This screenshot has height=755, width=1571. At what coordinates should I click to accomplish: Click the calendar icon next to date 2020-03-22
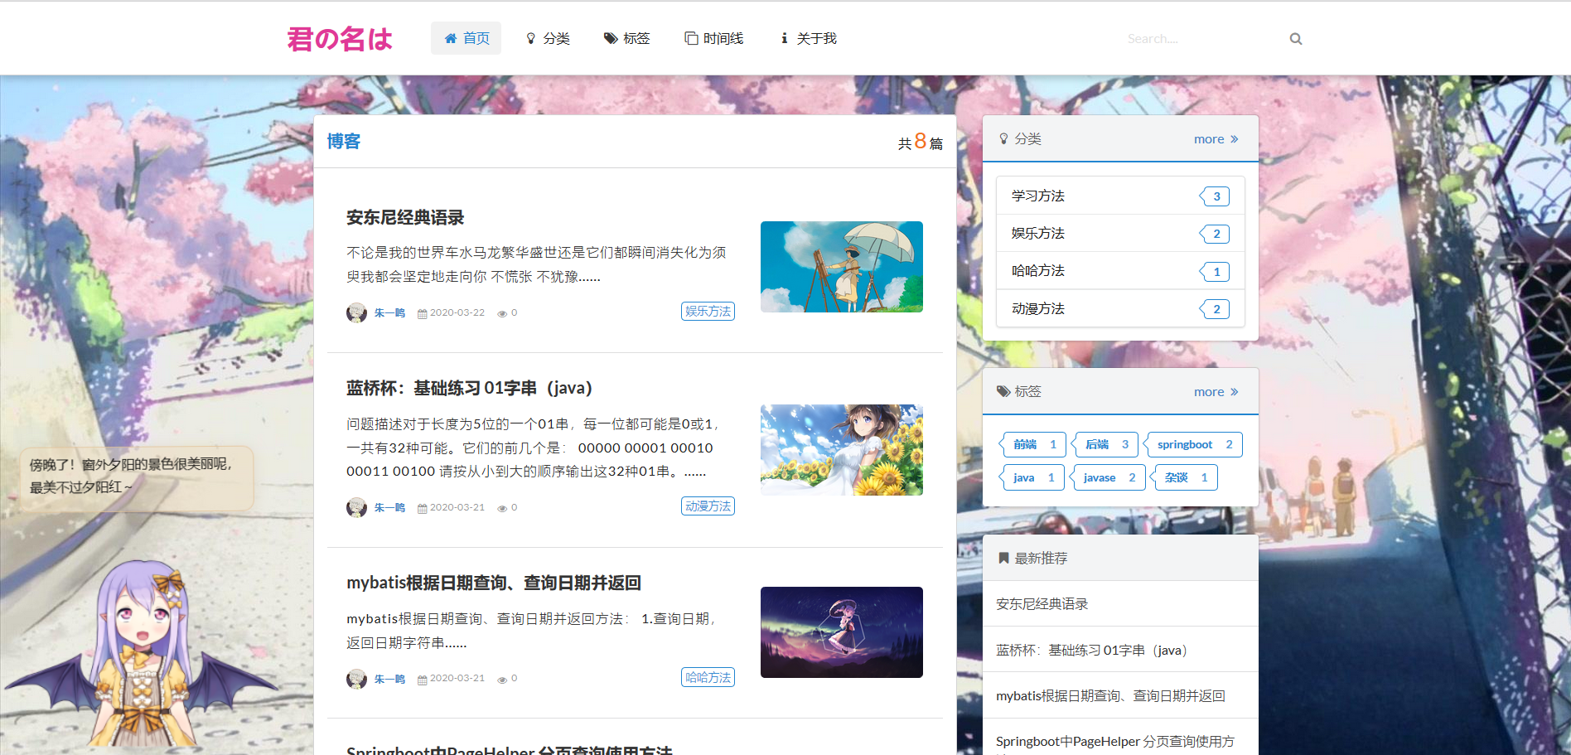(x=423, y=312)
